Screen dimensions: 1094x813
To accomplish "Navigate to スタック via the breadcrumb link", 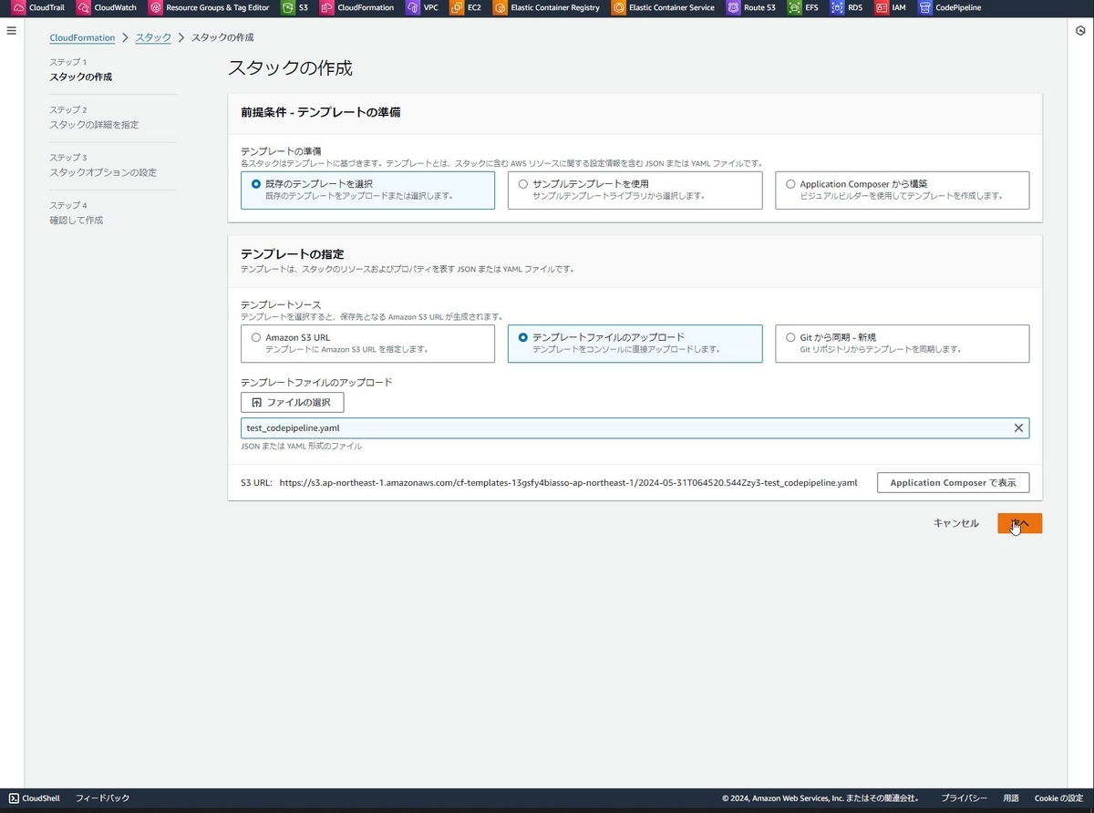I will point(152,37).
